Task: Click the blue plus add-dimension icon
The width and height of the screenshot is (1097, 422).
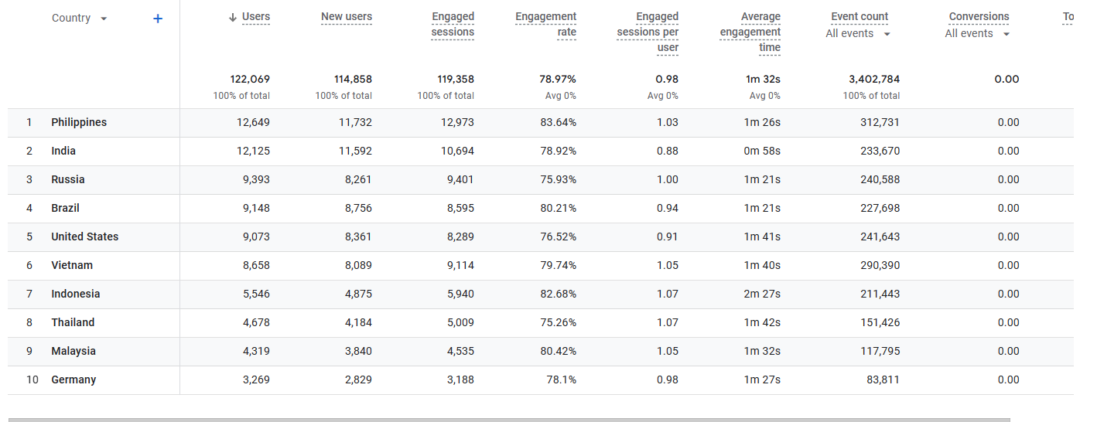Action: pyautogui.click(x=158, y=19)
